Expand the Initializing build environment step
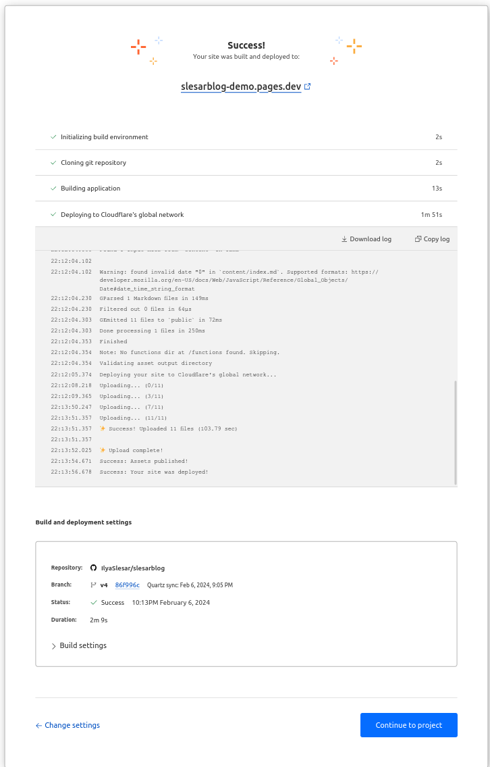 [246, 137]
